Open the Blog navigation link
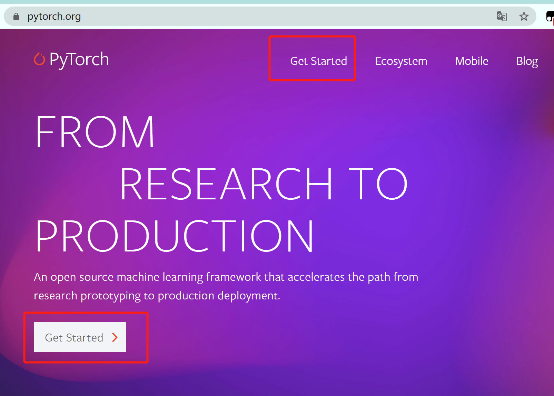 click(x=527, y=61)
